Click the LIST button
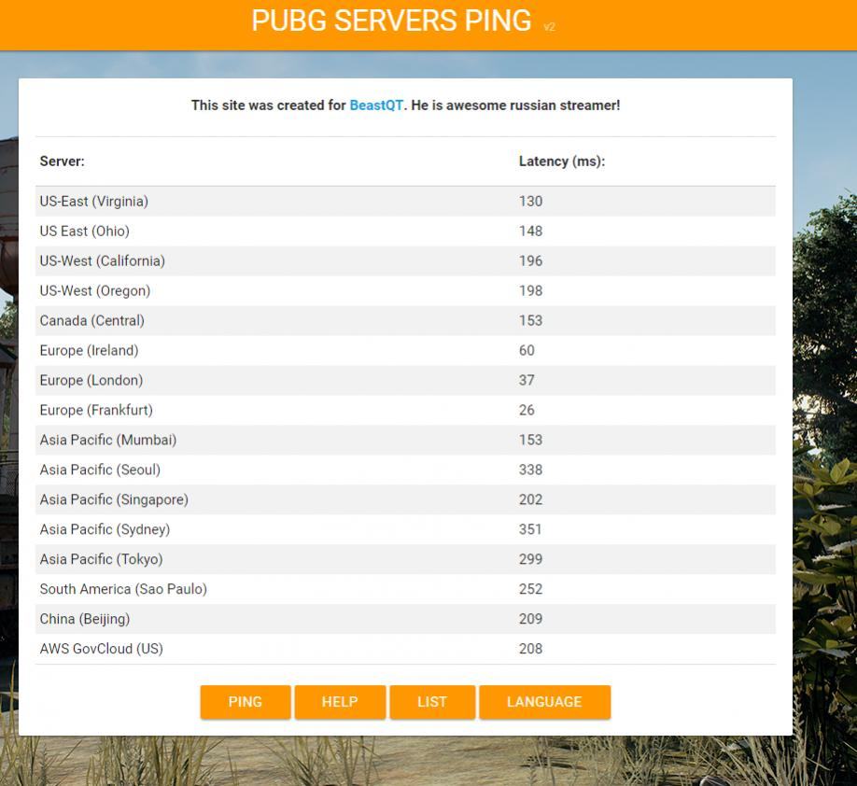This screenshot has height=786, width=857. click(x=432, y=702)
